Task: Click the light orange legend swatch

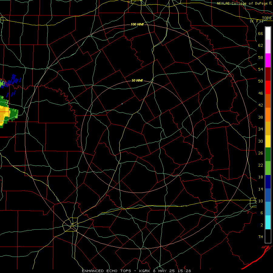Action: [268, 115]
